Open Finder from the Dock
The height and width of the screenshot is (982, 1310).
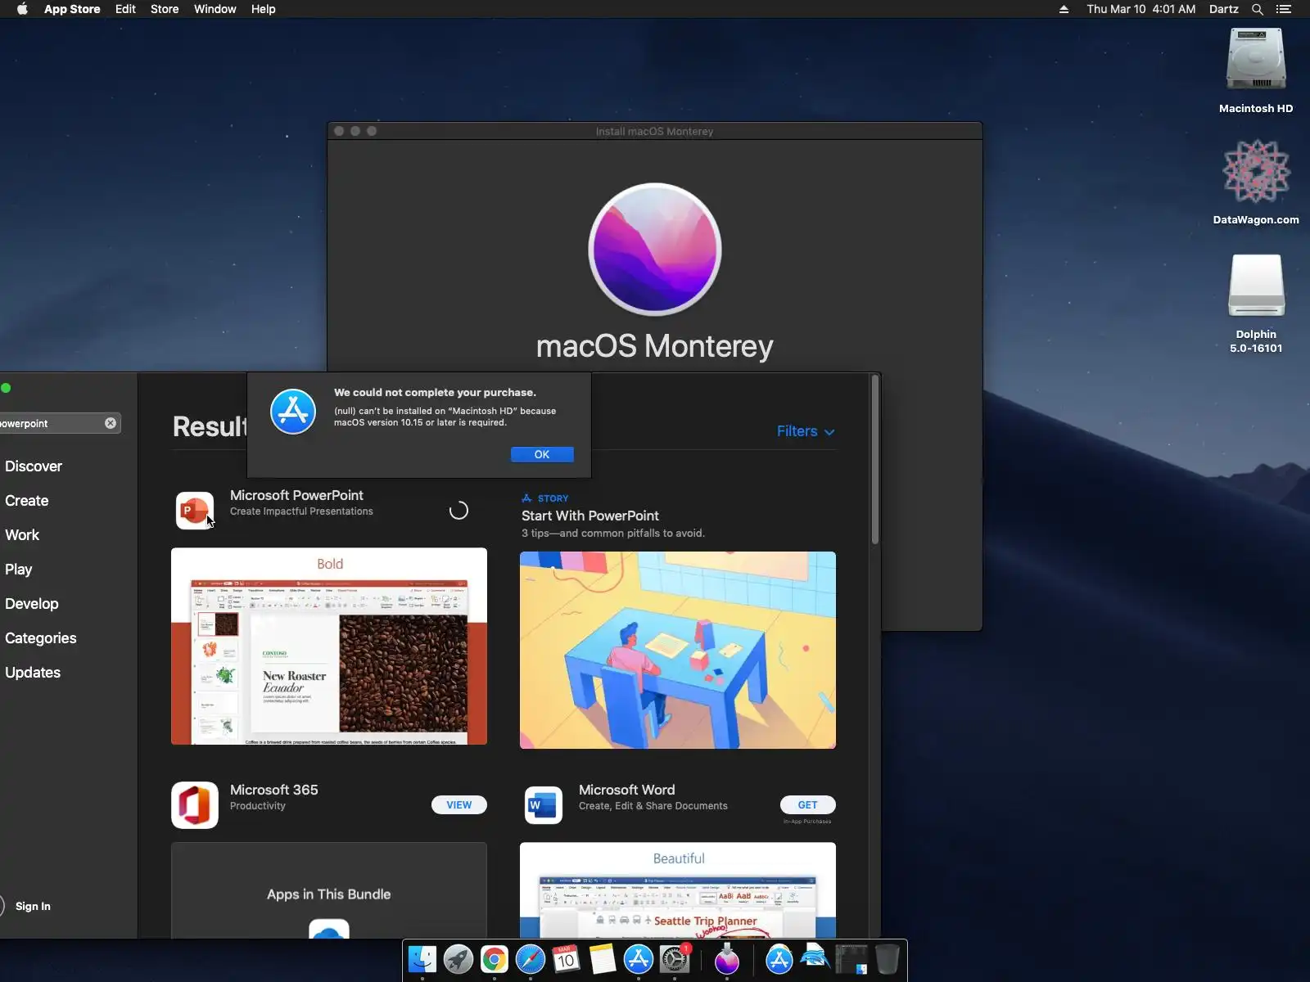pos(422,959)
